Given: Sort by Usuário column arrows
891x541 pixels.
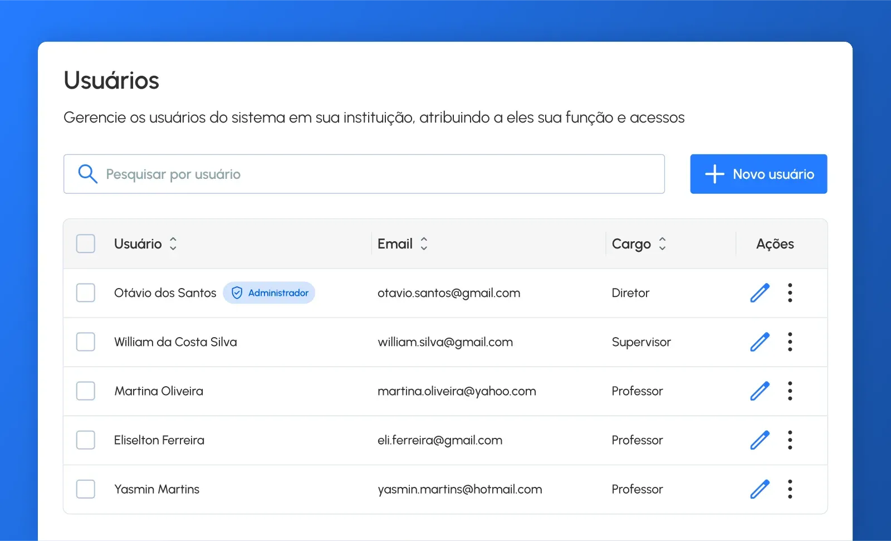Looking at the screenshot, I should point(173,243).
